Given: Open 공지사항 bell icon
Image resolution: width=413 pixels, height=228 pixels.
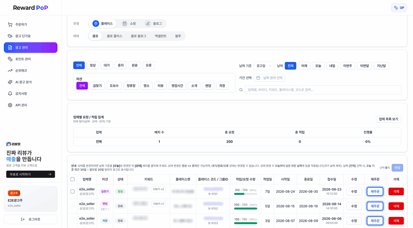Looking at the screenshot, I should 10,94.
